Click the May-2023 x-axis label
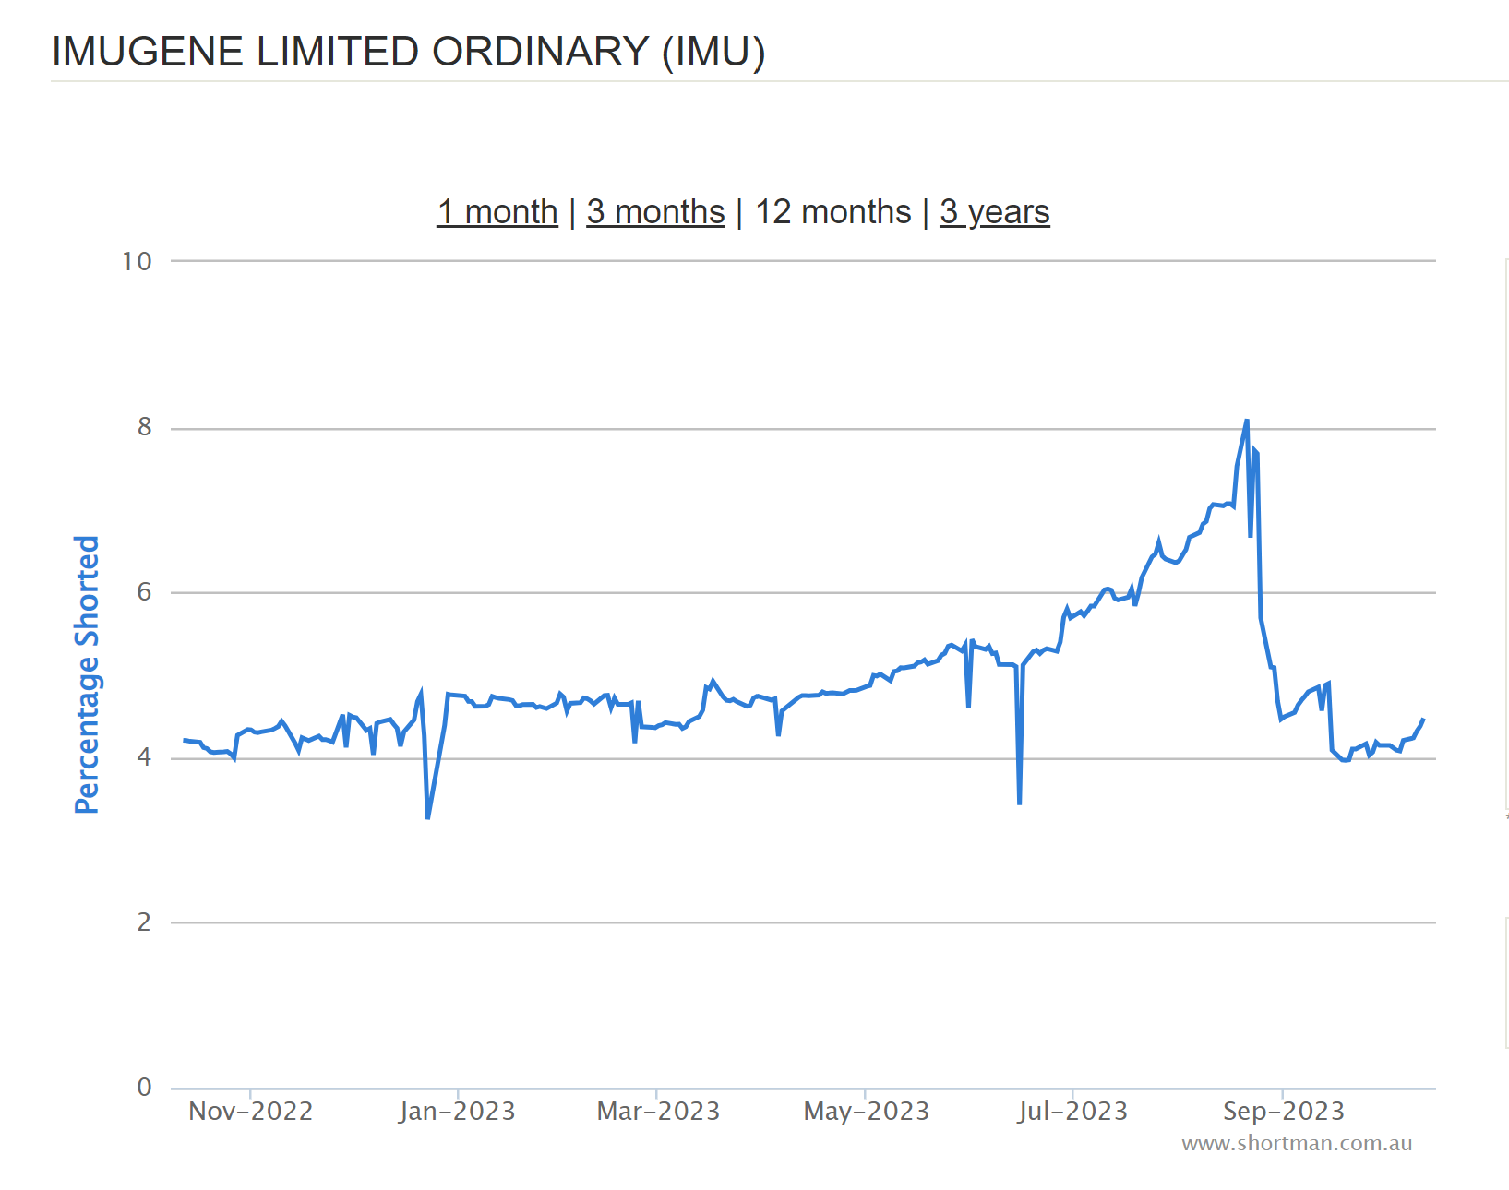 click(867, 1111)
